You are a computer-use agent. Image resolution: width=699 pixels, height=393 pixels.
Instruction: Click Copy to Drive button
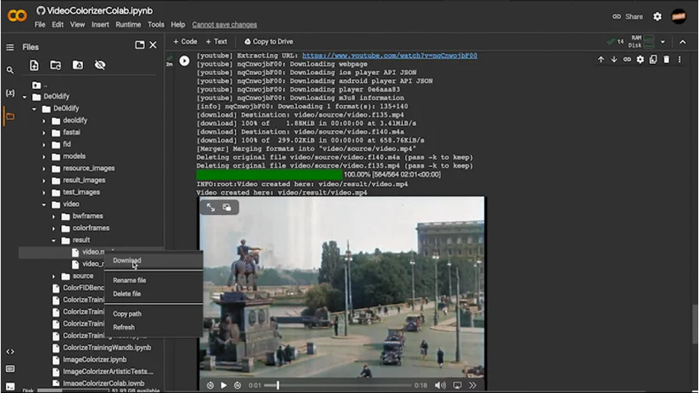(269, 41)
